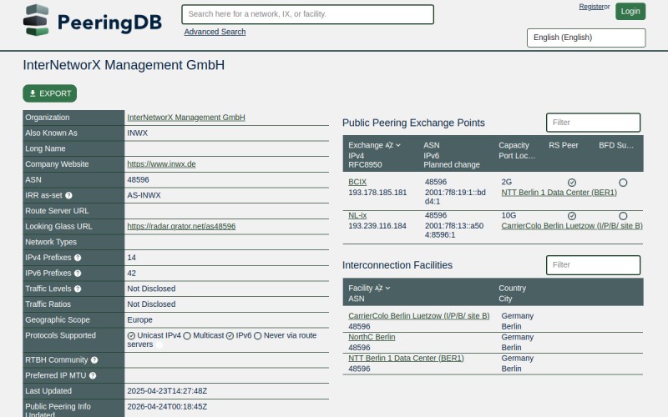Open the radar.qrator.net looking glass link

(181, 226)
